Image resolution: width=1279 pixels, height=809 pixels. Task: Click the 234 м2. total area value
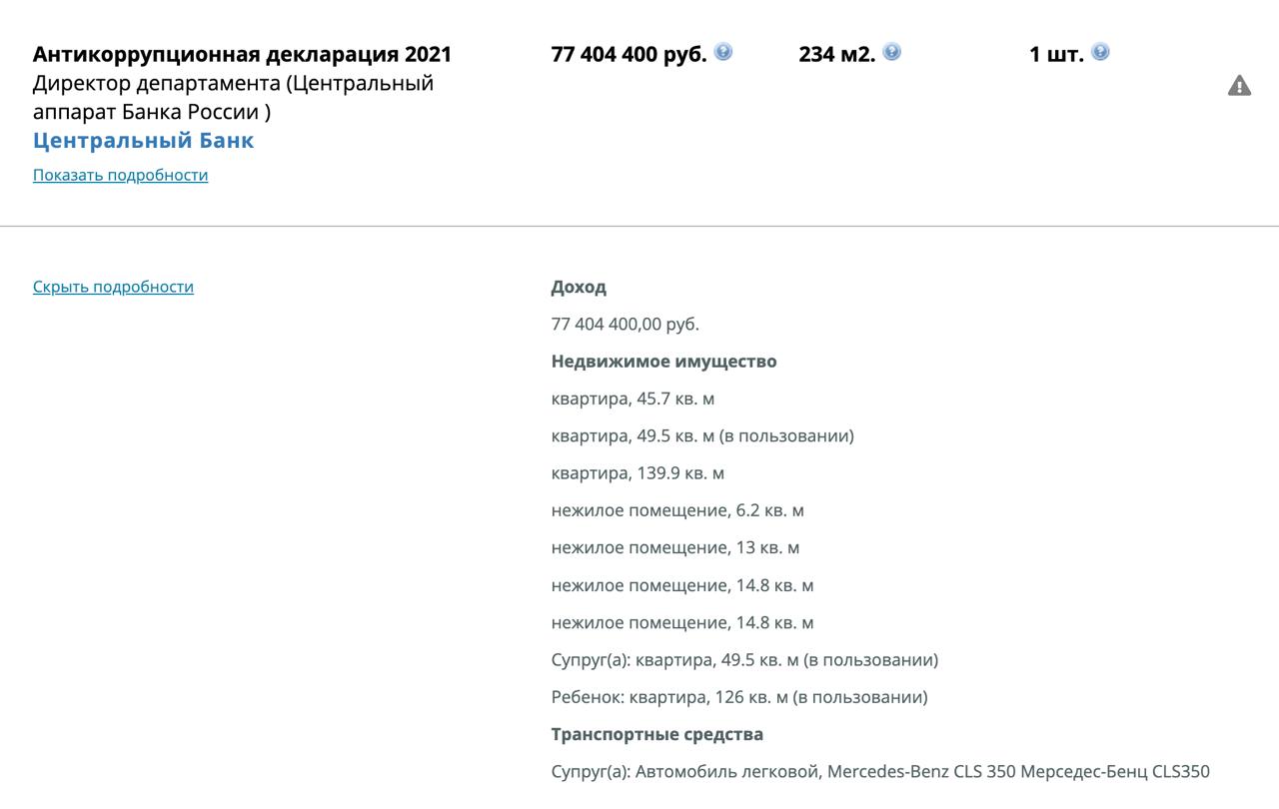(x=837, y=54)
